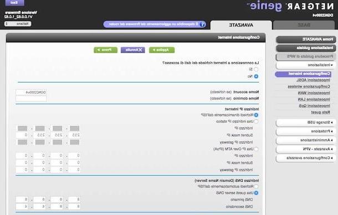Switch to the BASE tab
Screen dimensions: 338x215
click(x=304, y=25)
